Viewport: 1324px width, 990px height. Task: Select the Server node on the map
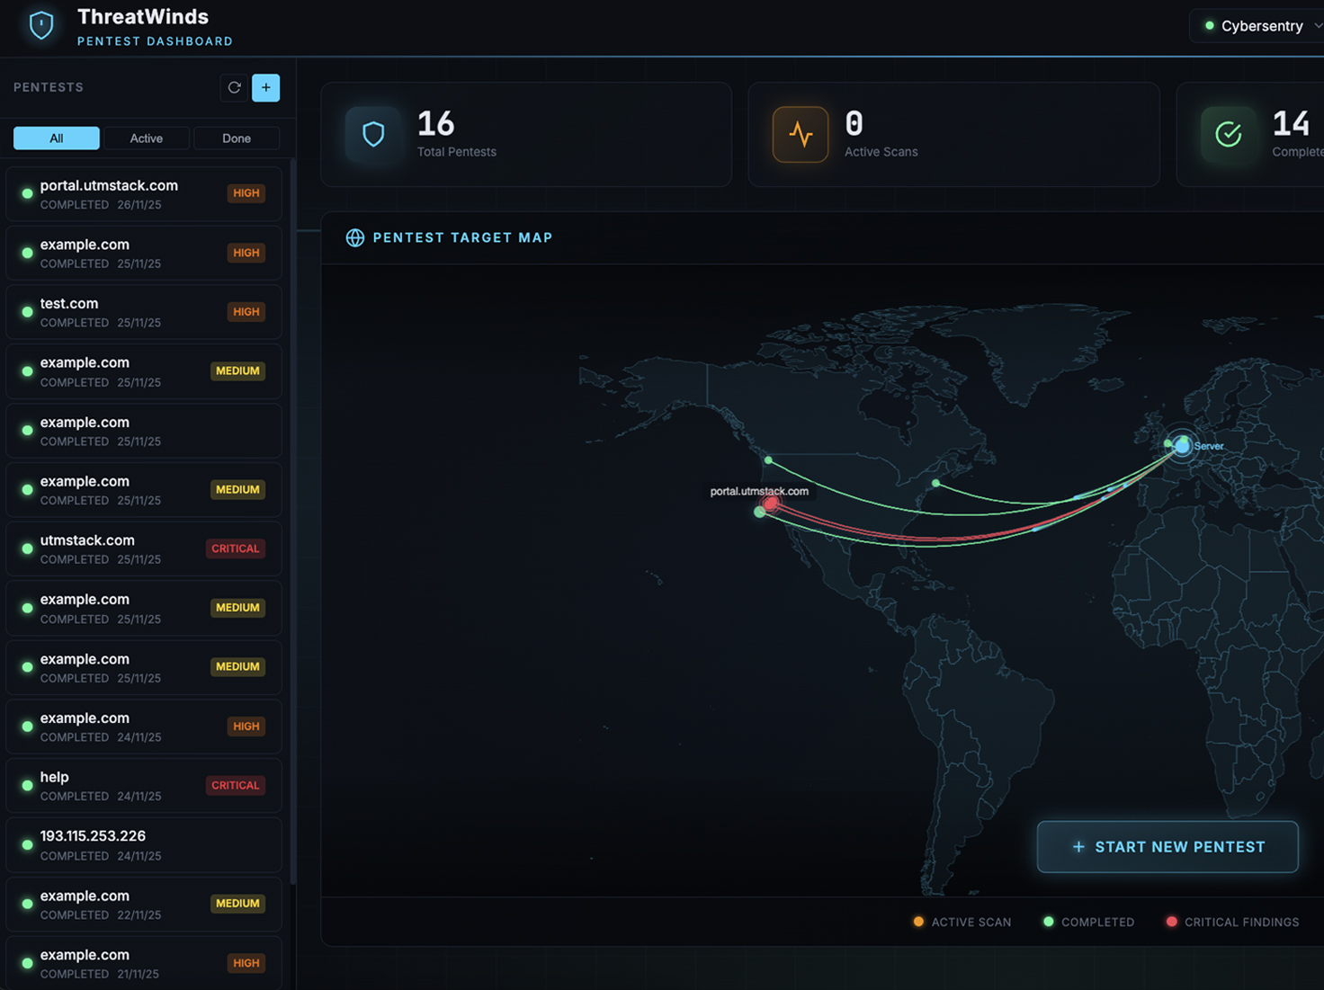tap(1183, 445)
